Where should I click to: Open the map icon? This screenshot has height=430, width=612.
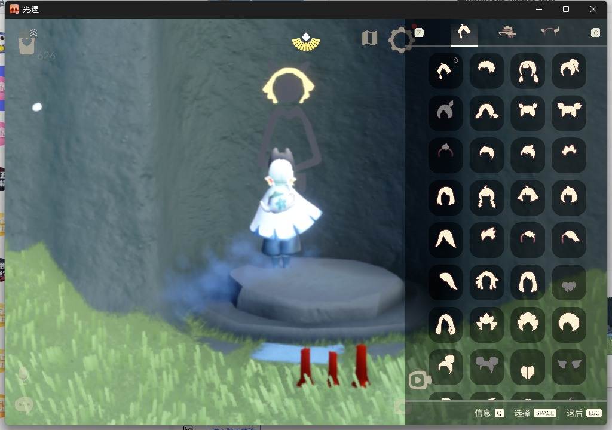coord(369,38)
